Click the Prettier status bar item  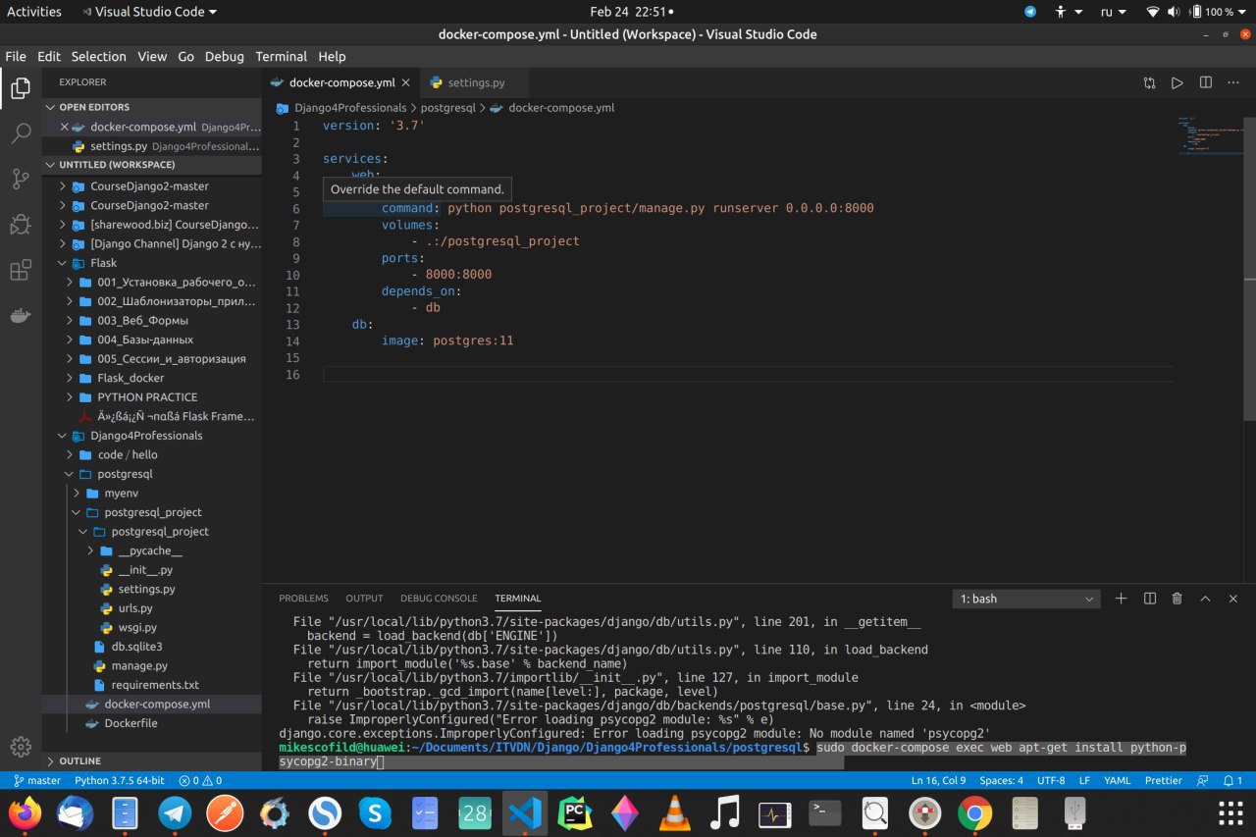click(1164, 781)
